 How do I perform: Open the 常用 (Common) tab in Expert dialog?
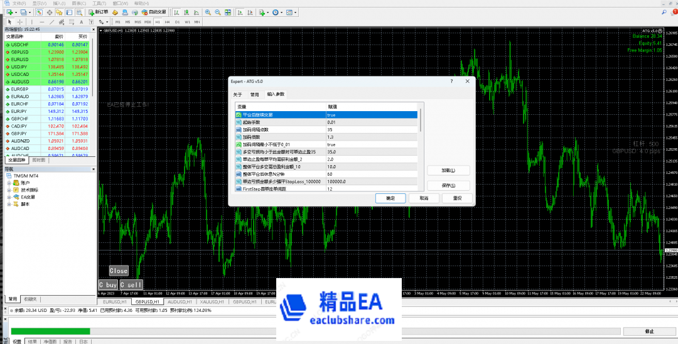[254, 94]
